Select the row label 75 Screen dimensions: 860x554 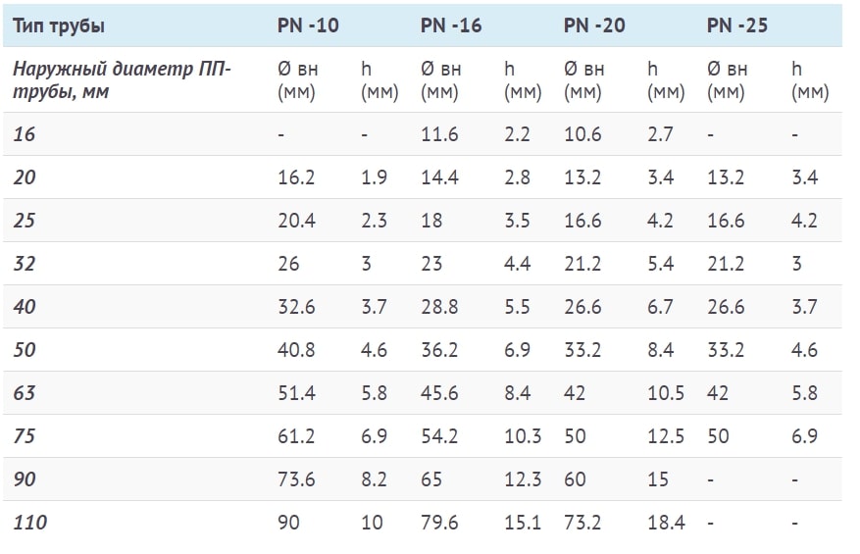click(25, 436)
